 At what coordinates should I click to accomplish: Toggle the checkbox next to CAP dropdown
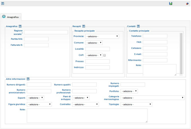click(104, 55)
